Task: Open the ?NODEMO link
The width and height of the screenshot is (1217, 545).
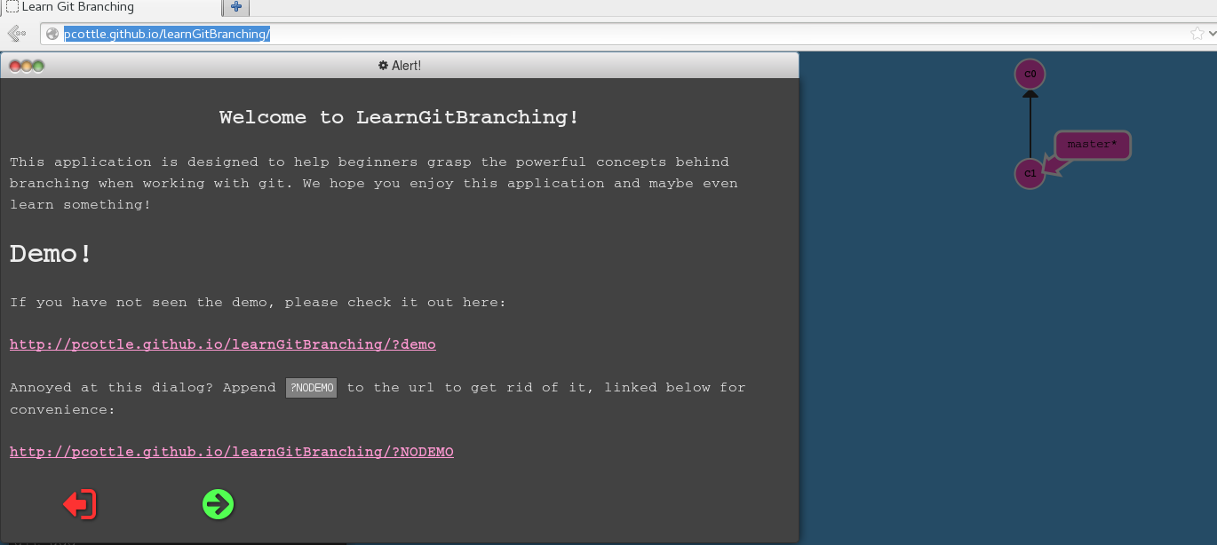Action: 232,452
